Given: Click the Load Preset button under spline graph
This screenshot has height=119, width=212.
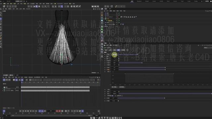Looking at the screenshot, I should (114, 87).
